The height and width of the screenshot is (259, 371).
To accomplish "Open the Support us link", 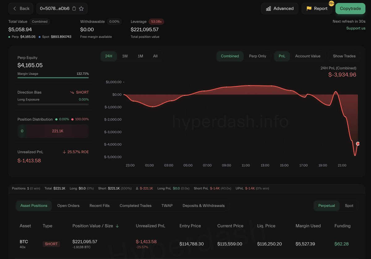I will (x=356, y=28).
